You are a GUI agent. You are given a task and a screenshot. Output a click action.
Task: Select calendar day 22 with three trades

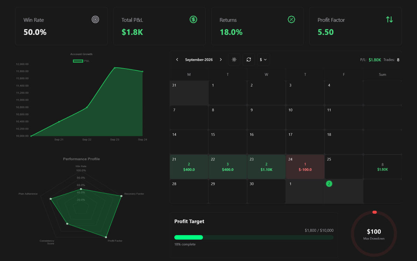[228, 167]
